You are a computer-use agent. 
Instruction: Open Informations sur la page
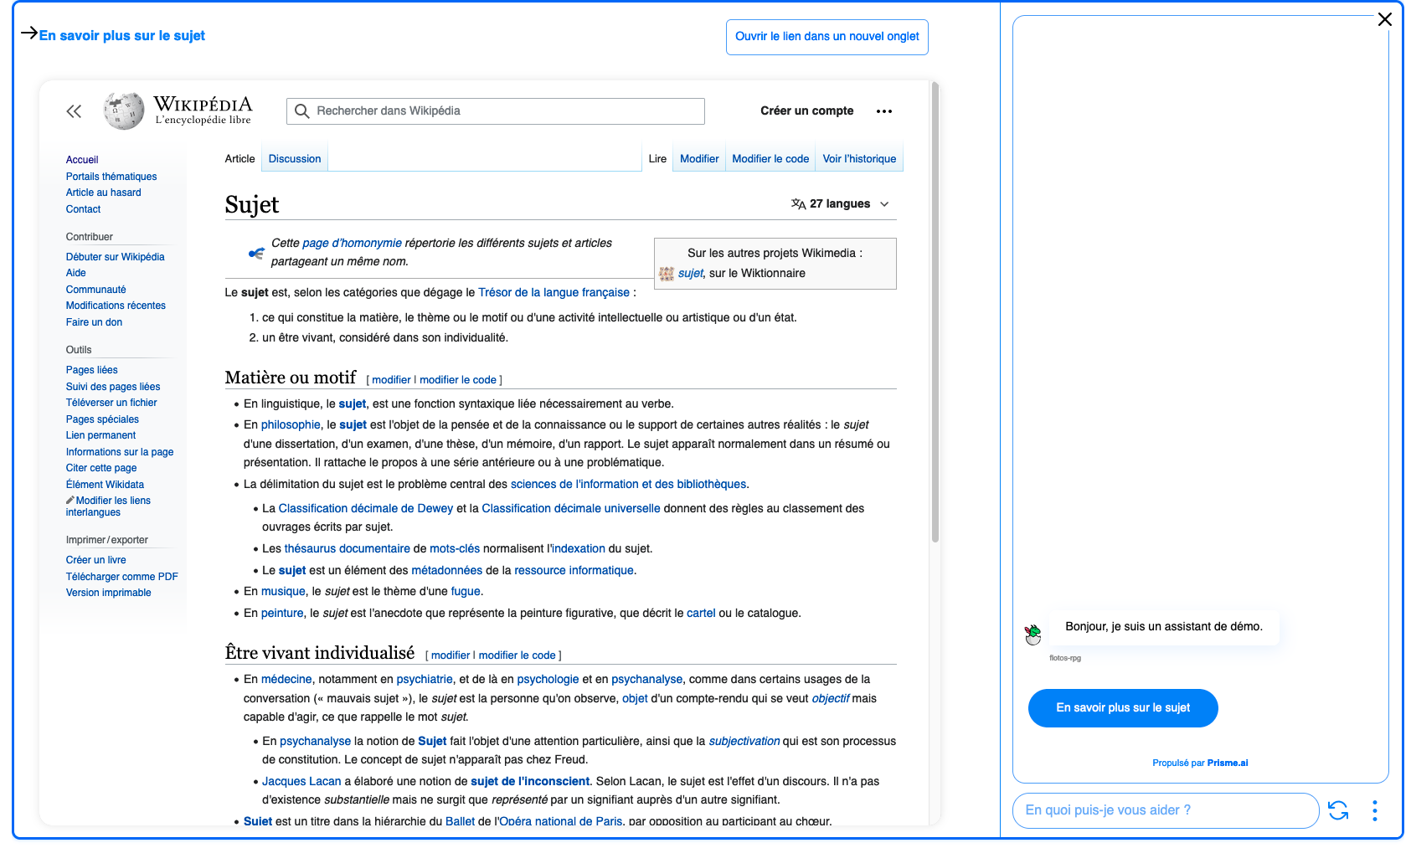[x=120, y=452]
